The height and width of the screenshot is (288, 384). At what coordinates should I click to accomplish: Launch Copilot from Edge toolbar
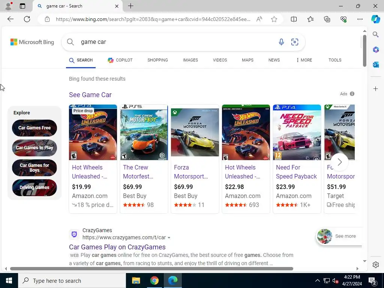(375, 19)
